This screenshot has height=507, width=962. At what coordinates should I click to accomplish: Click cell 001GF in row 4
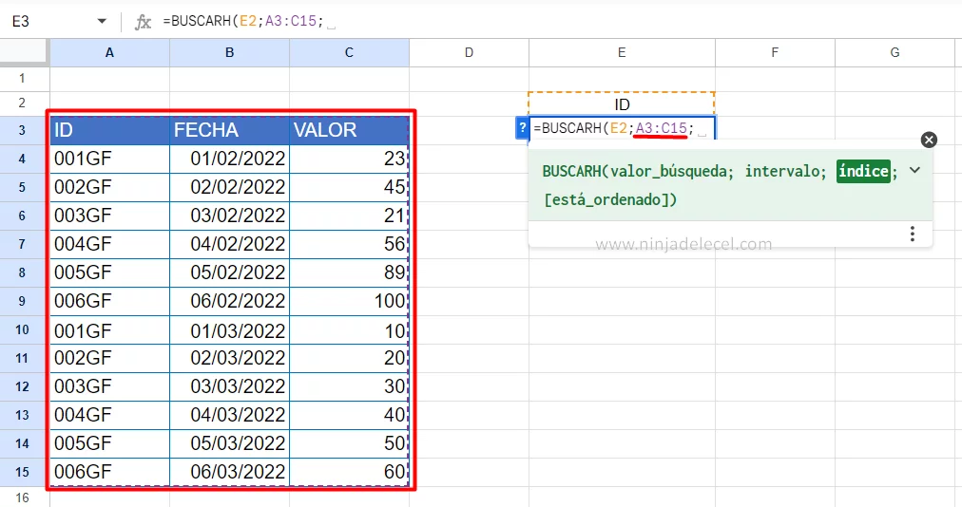point(110,159)
